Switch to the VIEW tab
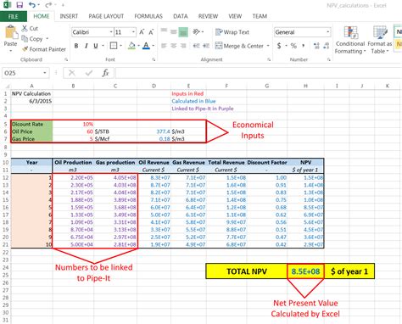 point(235,16)
